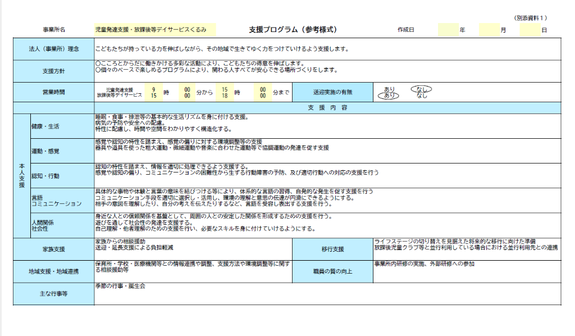Select the circled なし pickup option
Screen dimensions: 575x336
click(x=421, y=89)
